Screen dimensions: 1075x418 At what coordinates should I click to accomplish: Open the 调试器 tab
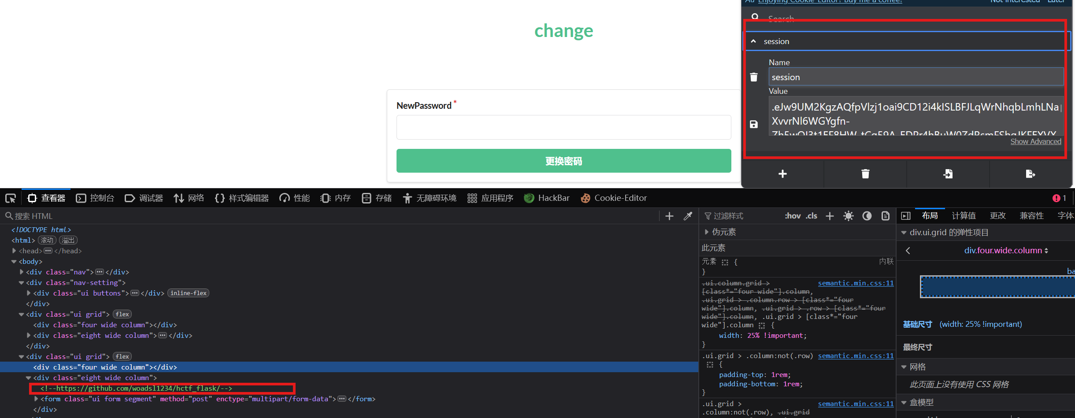coord(144,198)
